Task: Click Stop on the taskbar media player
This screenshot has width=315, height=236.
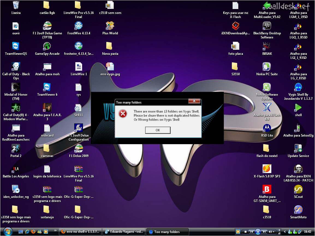Action: pos(245,232)
